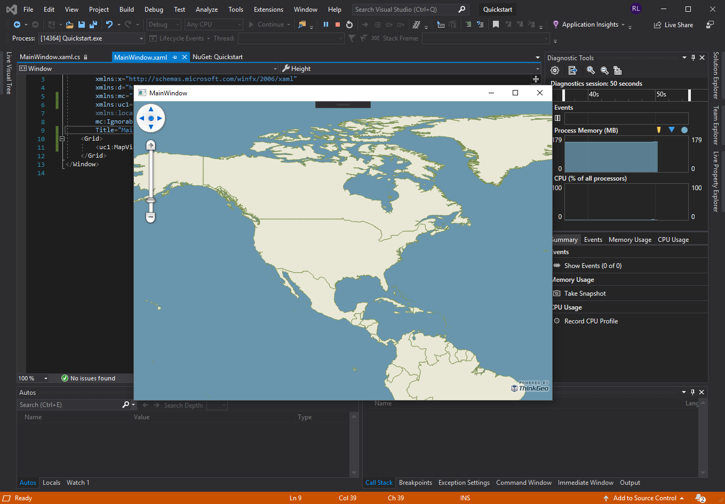Switch to the Memory Usage tab
This screenshot has width=725, height=504.
pos(630,239)
